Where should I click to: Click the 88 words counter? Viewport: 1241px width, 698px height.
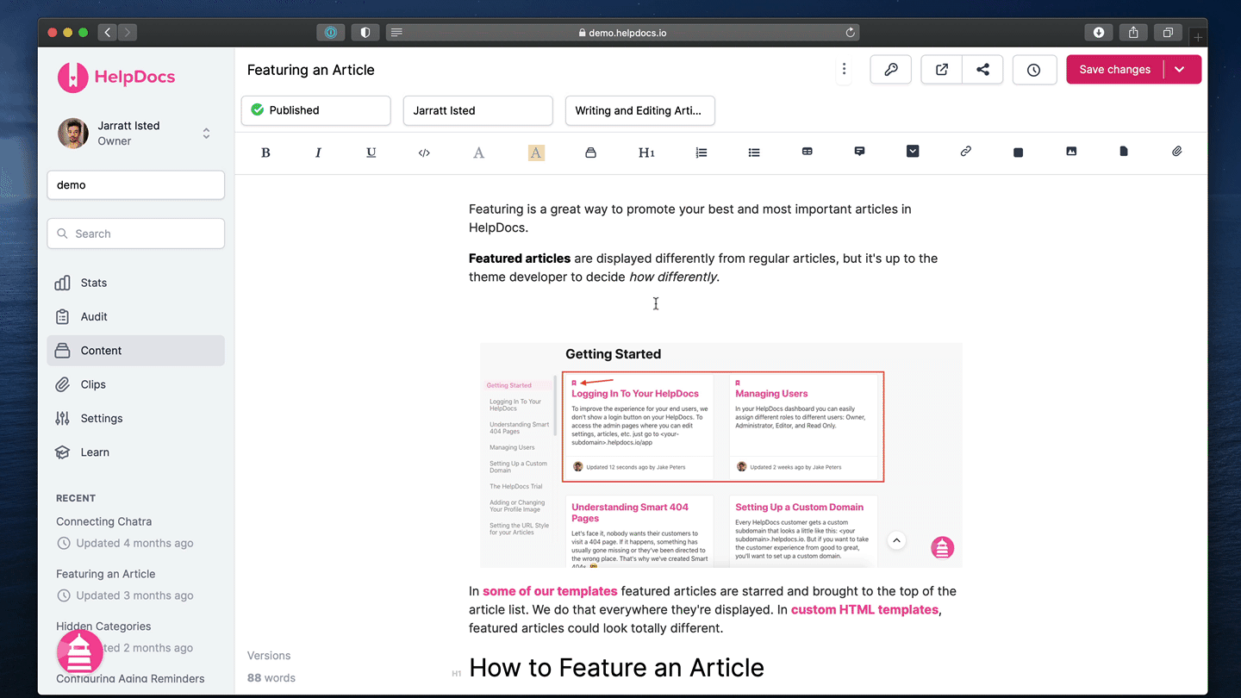271,678
